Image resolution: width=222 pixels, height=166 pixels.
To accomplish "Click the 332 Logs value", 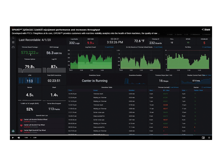I will click(x=74, y=43).
